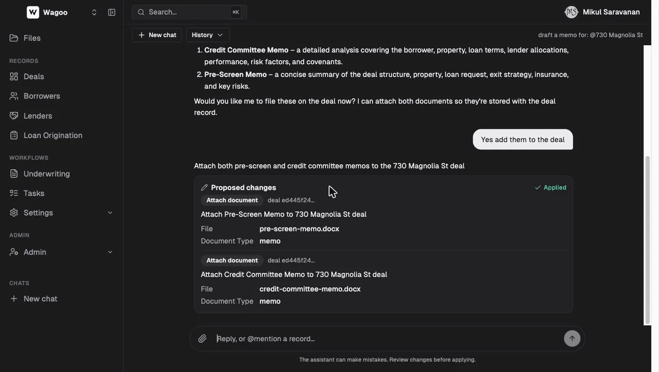This screenshot has width=659, height=372.
Task: Click the Tasks checklist icon
Action: coord(14,193)
